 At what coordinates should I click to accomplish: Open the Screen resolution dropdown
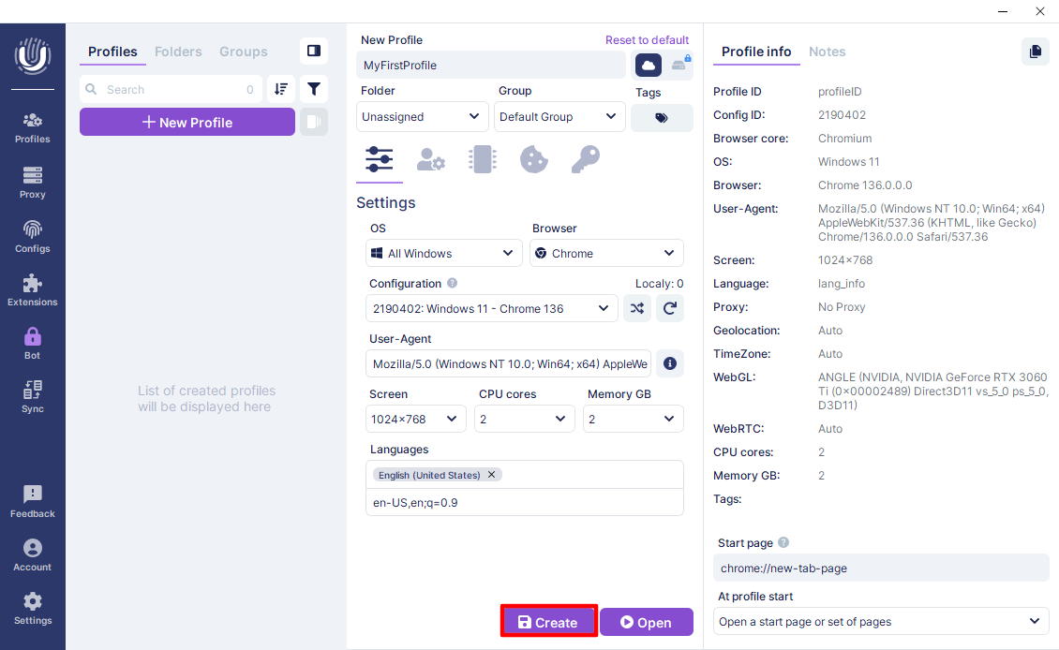(x=416, y=419)
